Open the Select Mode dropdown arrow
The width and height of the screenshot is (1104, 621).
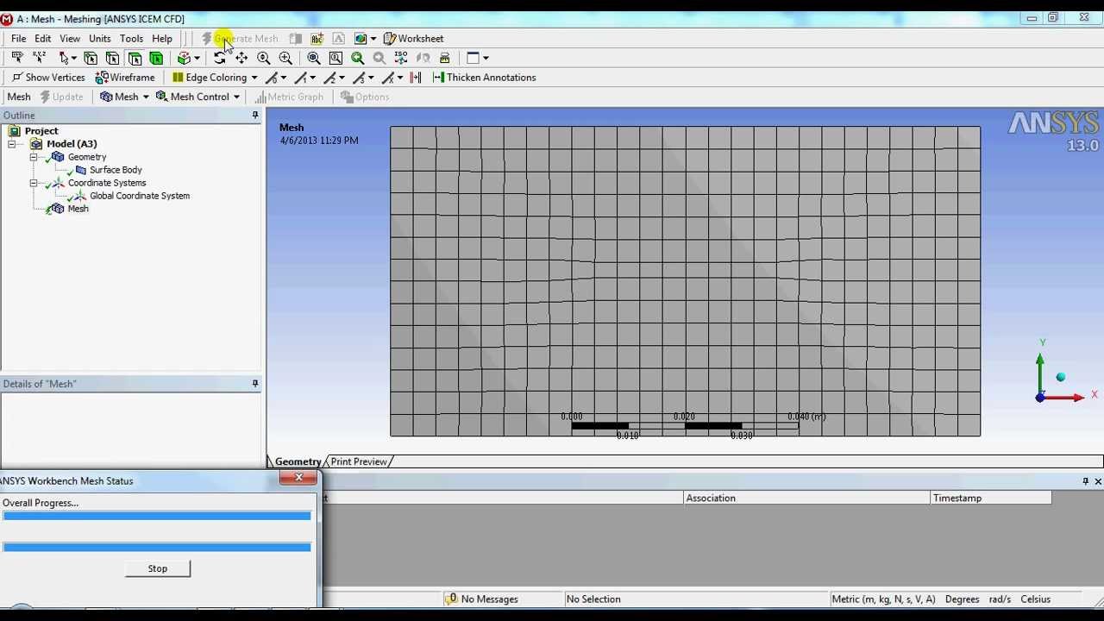coord(74,58)
